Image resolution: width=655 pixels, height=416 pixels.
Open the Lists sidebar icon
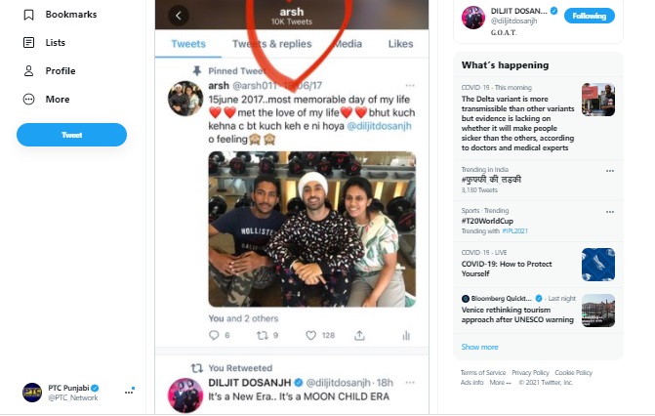coord(28,43)
